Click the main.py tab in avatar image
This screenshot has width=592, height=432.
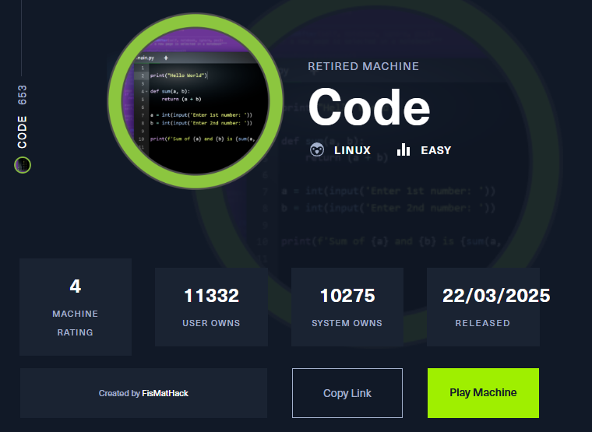click(x=146, y=58)
